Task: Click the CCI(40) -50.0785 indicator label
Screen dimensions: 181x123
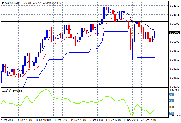Action: (12, 91)
